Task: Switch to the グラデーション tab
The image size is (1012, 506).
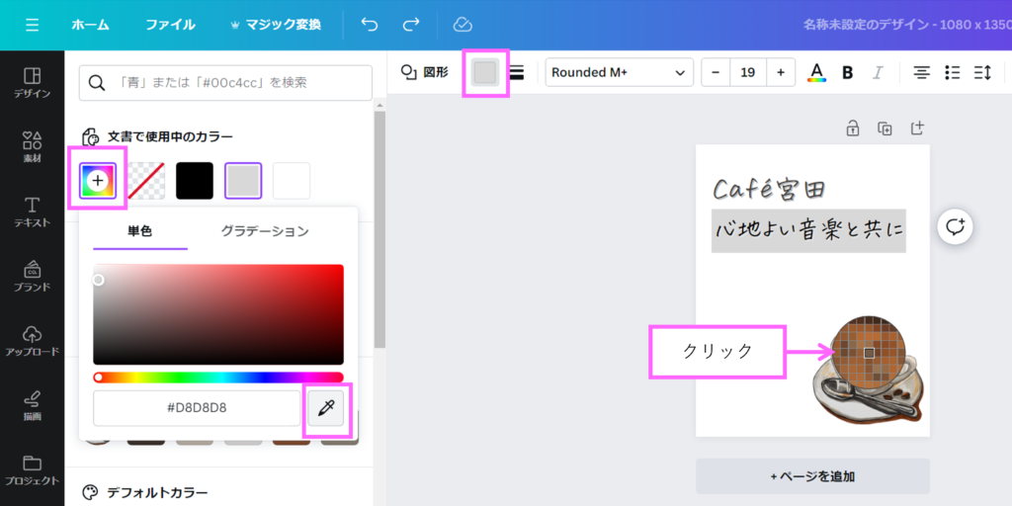Action: [x=264, y=231]
